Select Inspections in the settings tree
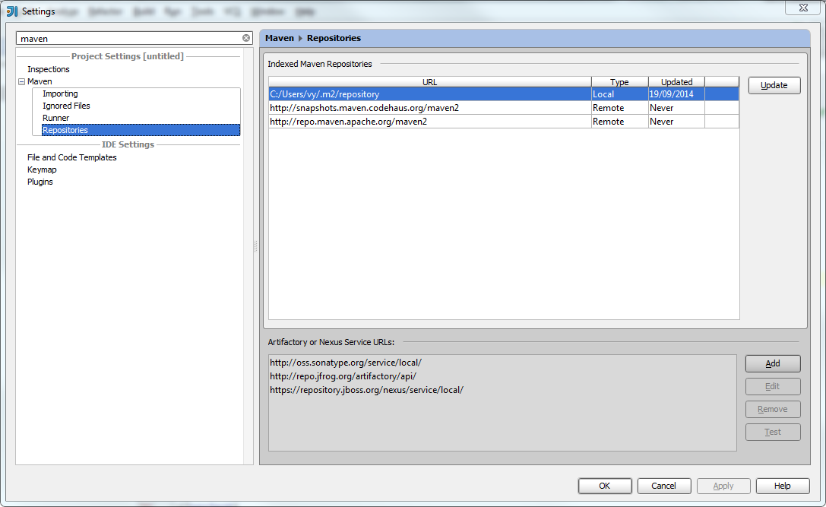Screen dimensions: 826x507 coord(48,69)
